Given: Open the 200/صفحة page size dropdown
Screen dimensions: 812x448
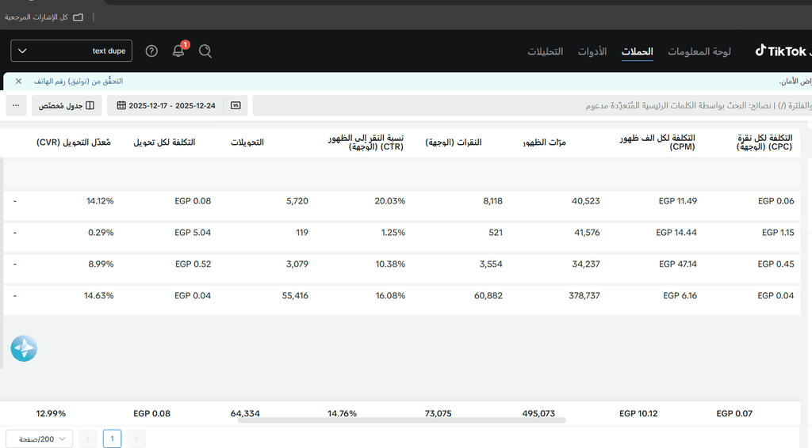Looking at the screenshot, I should pos(40,439).
